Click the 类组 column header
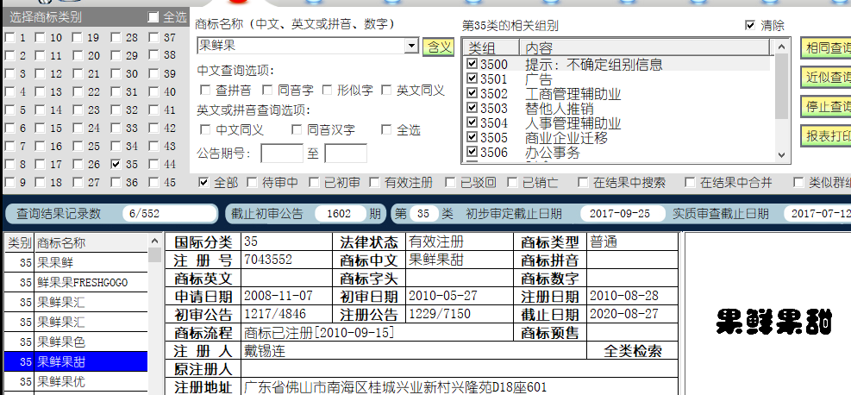851x395 pixels. (x=491, y=47)
